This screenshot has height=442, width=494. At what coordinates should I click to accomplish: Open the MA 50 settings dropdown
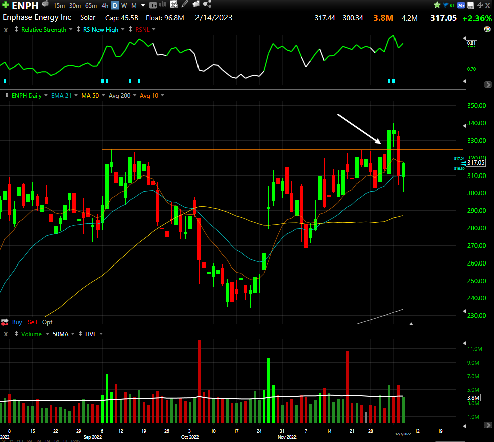point(103,95)
